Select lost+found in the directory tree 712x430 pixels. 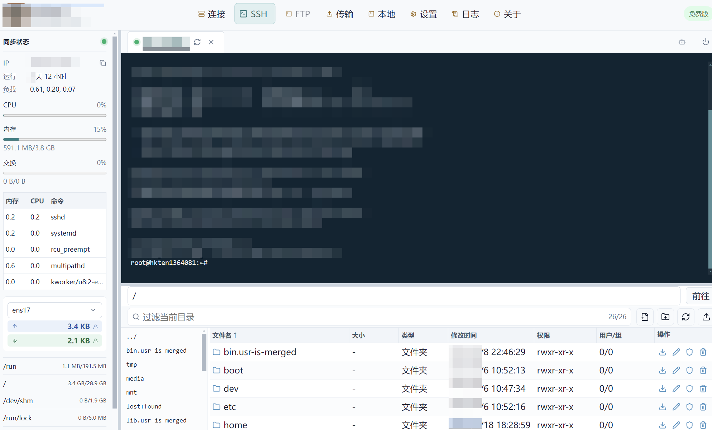144,406
